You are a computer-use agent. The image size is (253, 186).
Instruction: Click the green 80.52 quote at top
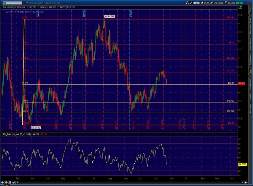point(240,3)
